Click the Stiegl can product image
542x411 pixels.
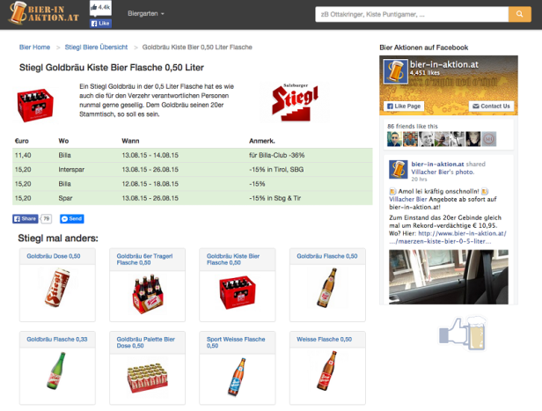57,288
